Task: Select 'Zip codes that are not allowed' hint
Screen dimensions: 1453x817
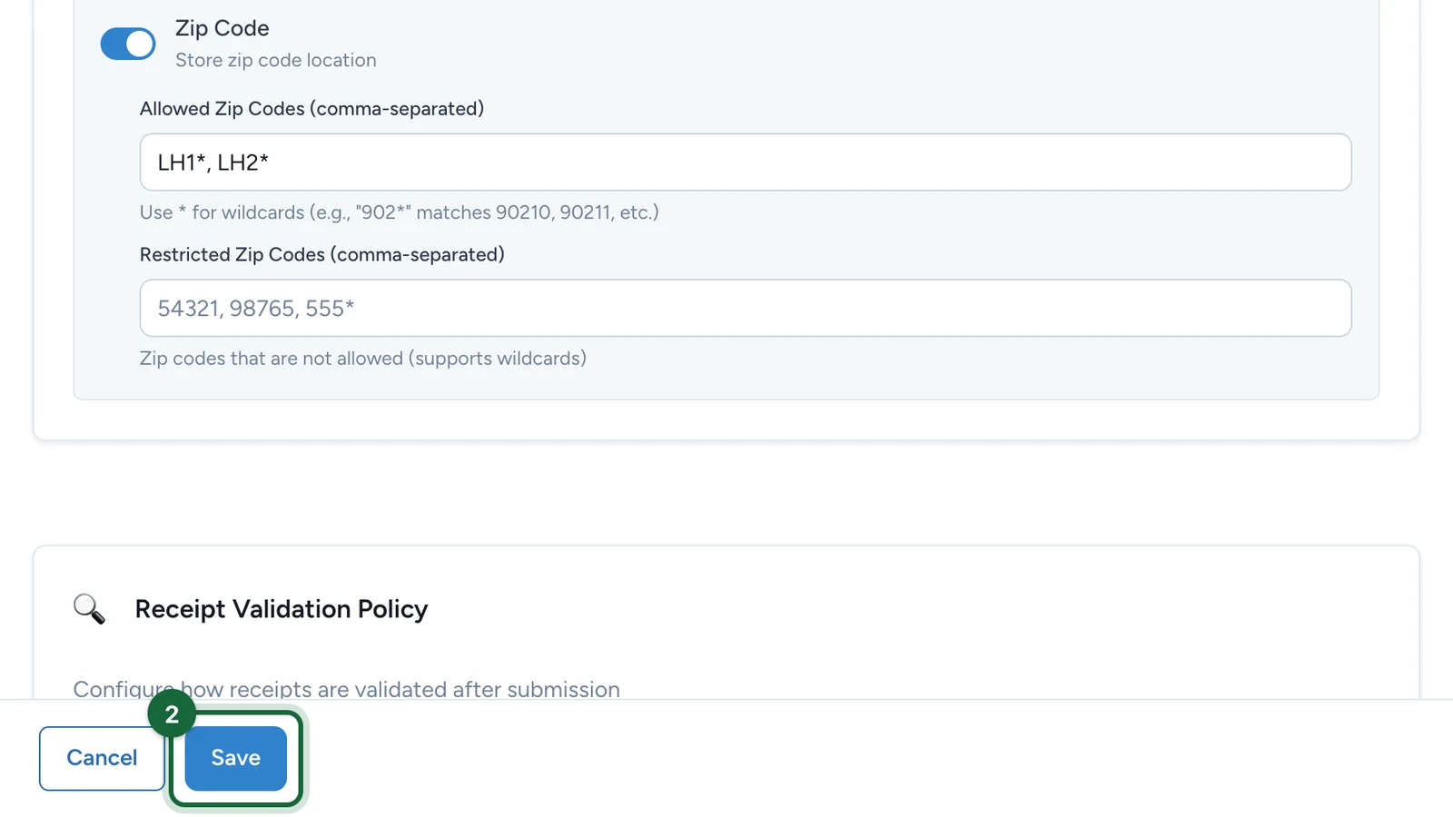Action: [x=363, y=359]
